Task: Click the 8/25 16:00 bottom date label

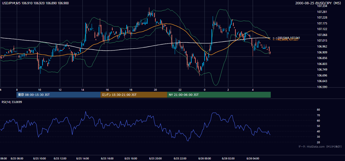Action: tap(107, 158)
